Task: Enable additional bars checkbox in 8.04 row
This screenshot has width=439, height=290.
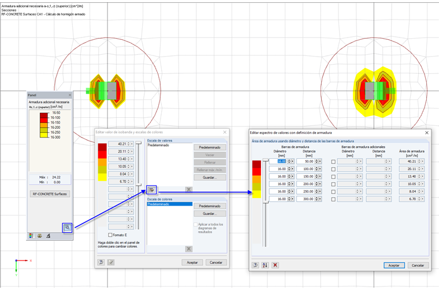Action: tap(333, 192)
